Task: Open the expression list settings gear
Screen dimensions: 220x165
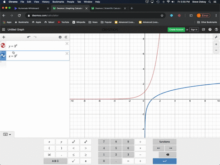Action: [60, 37]
